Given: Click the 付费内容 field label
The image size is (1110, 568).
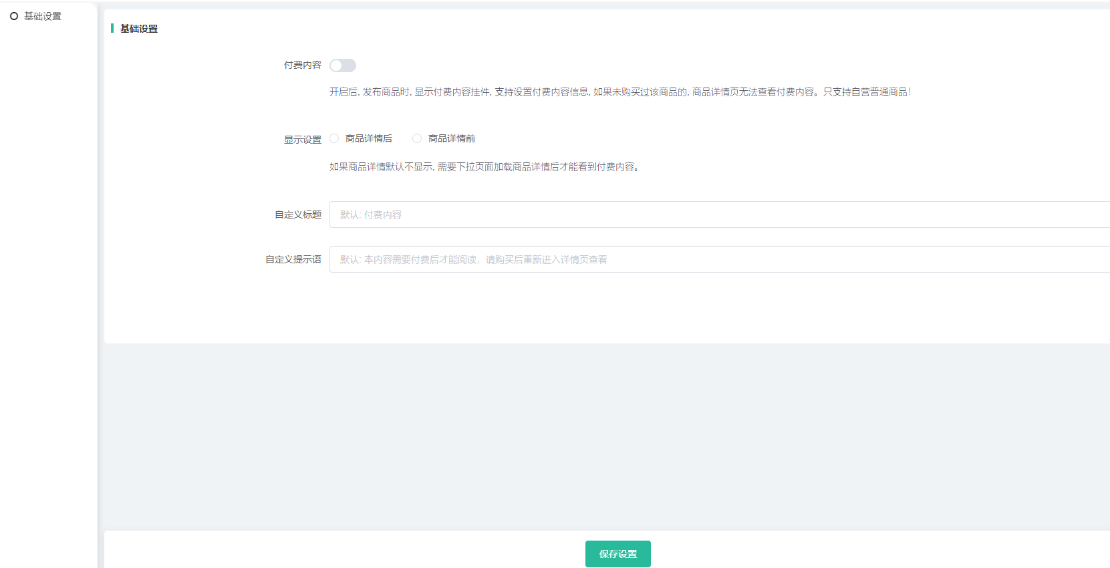Looking at the screenshot, I should pyautogui.click(x=302, y=65).
